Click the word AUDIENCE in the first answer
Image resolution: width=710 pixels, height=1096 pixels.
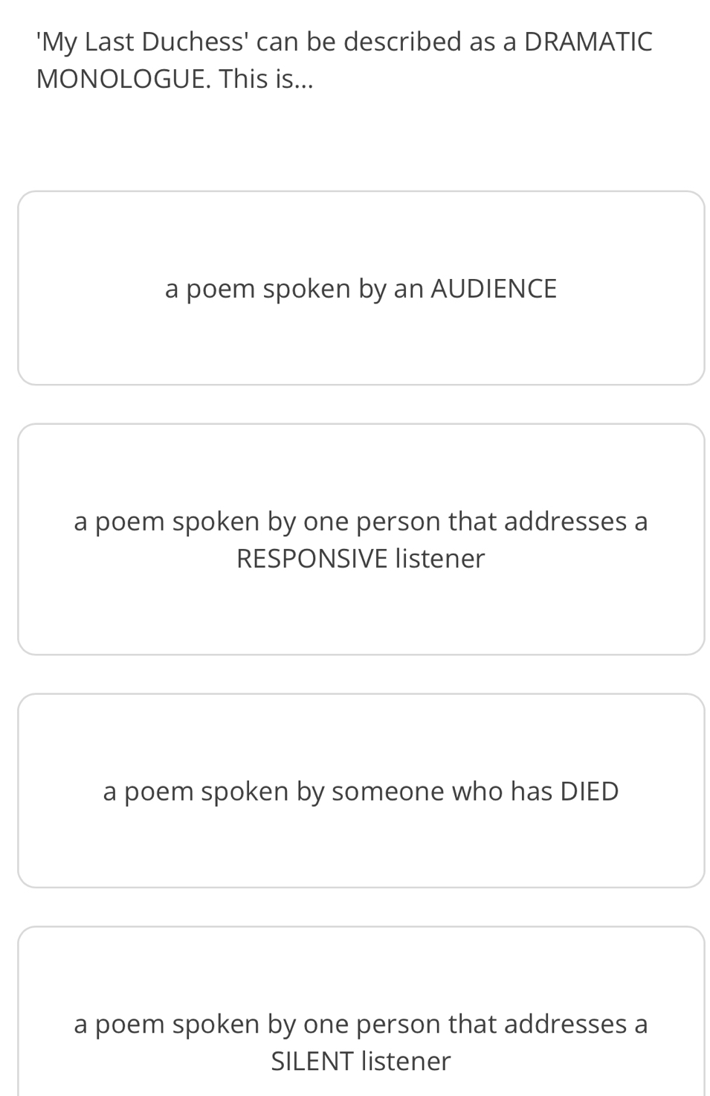pyautogui.click(x=494, y=289)
